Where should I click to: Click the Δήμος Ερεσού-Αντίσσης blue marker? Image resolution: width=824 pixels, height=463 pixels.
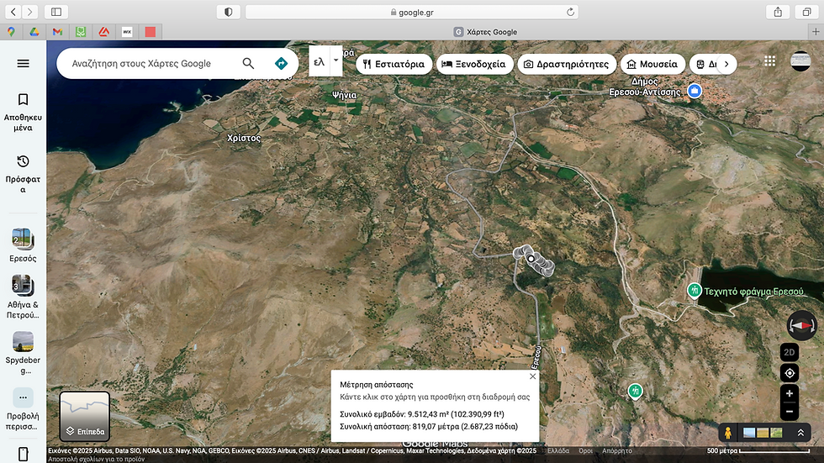pyautogui.click(x=695, y=91)
